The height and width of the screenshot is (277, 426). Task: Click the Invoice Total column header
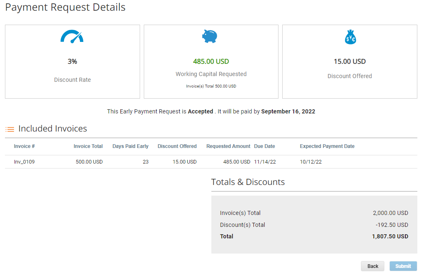(x=88, y=146)
